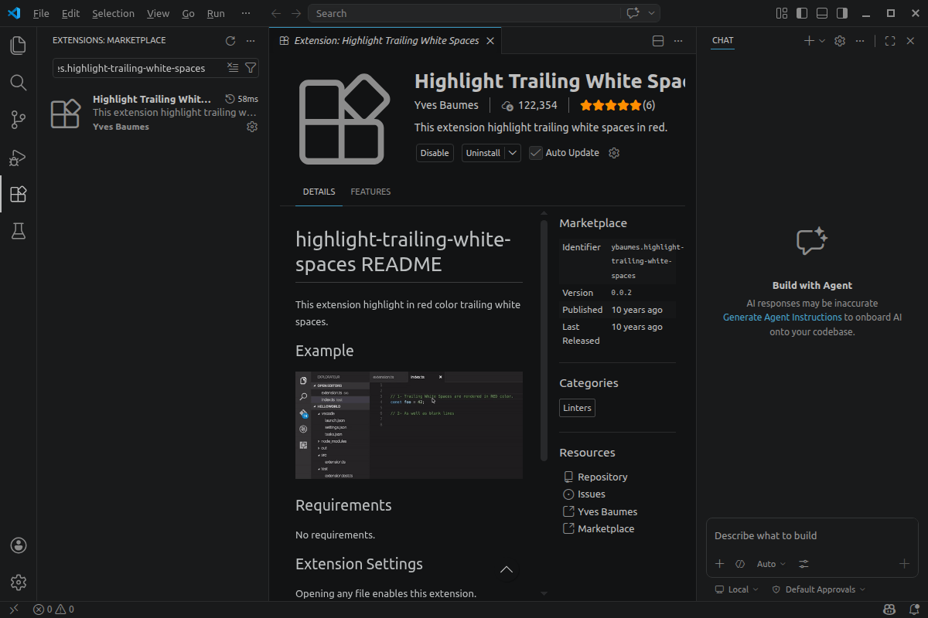This screenshot has width=928, height=618.
Task: Open the Accounts icon in activity bar
Action: point(19,545)
